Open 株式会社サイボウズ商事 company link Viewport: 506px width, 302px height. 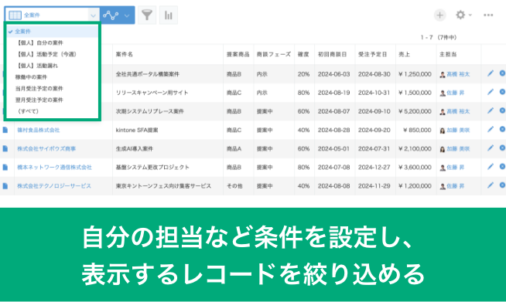tap(46, 148)
